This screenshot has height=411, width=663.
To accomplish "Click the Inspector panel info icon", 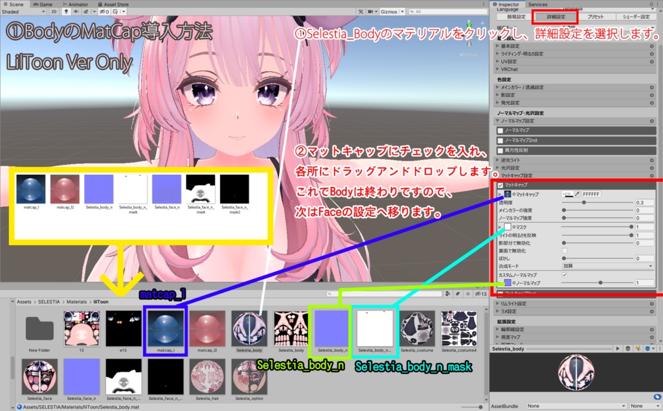I will pos(495,4).
